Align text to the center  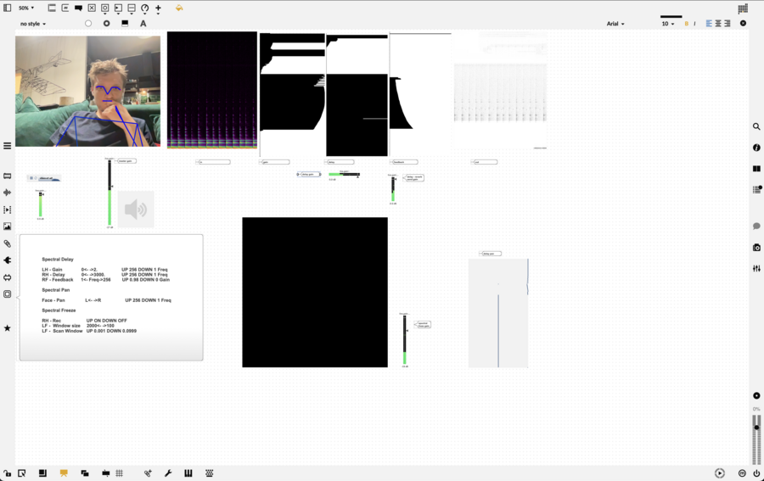(x=718, y=24)
